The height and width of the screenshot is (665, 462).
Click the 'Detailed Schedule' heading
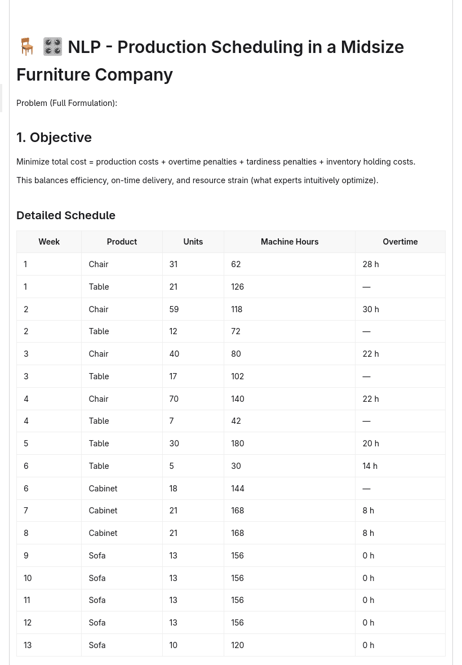click(x=66, y=215)
